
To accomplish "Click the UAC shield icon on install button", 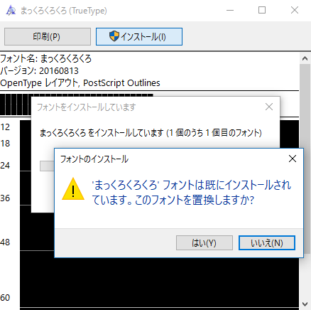I will [114, 36].
